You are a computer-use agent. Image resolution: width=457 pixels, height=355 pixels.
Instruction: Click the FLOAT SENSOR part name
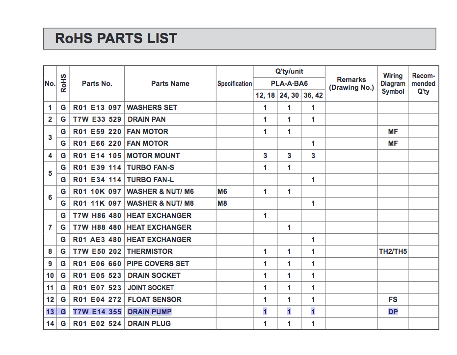(155, 300)
